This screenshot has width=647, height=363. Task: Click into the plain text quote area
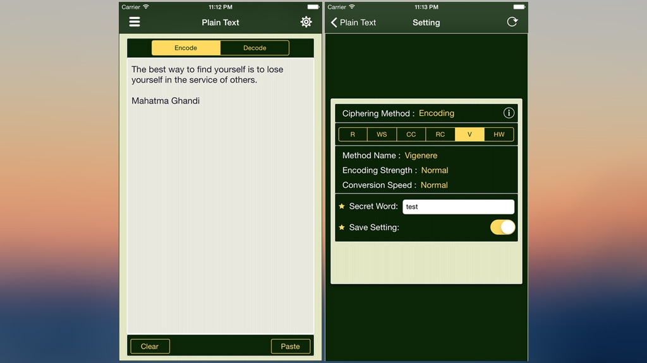(221, 195)
